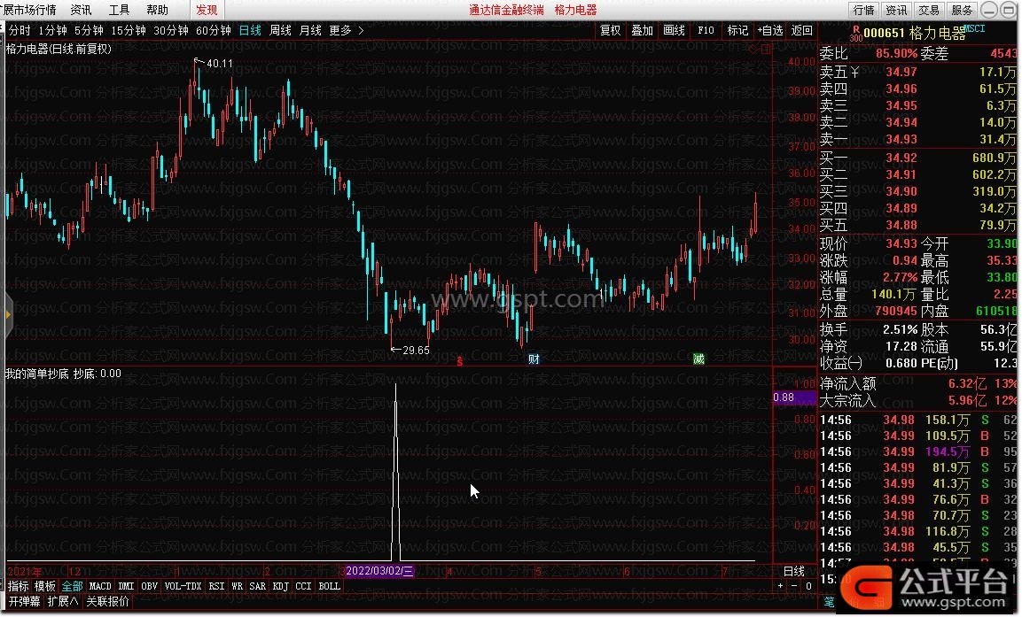This screenshot has height=617, width=1022.
Task: Click the 日线 label at chart bottom-right
Action: [x=794, y=572]
